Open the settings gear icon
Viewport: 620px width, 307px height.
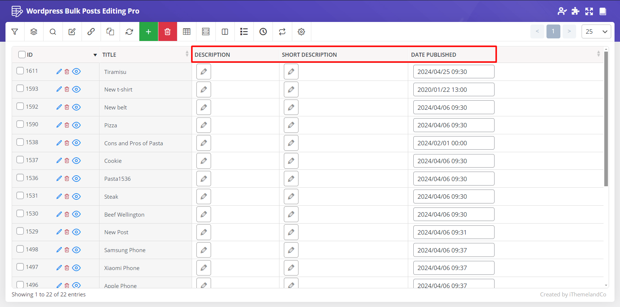pos(301,32)
